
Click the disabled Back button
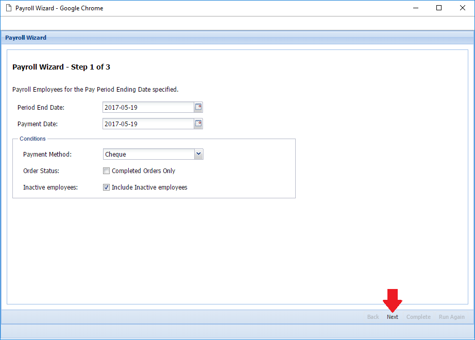(x=373, y=317)
